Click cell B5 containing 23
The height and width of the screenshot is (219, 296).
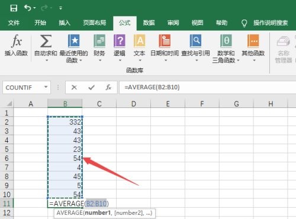click(x=65, y=149)
